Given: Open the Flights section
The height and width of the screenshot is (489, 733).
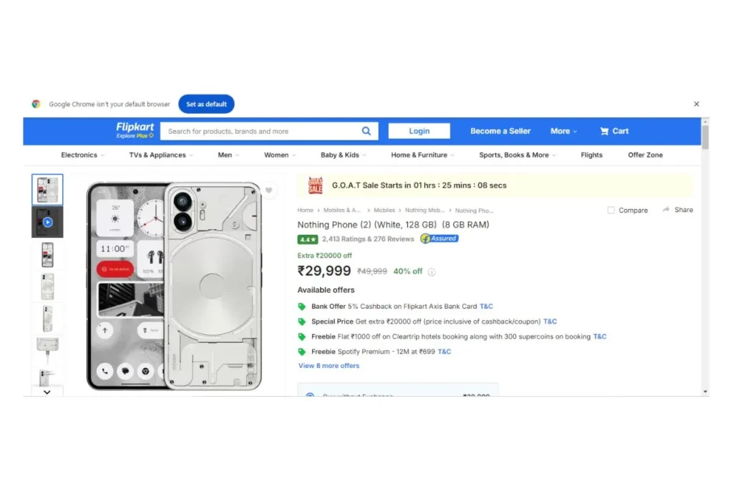Looking at the screenshot, I should pyautogui.click(x=591, y=155).
